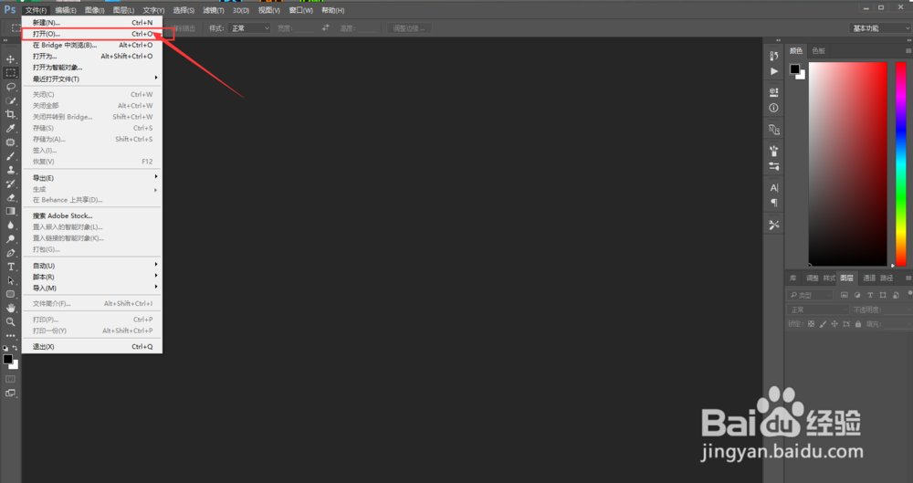Choose 在 Bridge 中浏览 menu item
The image size is (913, 483).
pos(92,45)
